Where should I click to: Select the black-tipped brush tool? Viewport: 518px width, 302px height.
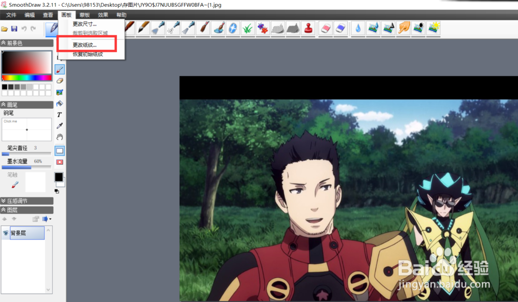(143, 28)
